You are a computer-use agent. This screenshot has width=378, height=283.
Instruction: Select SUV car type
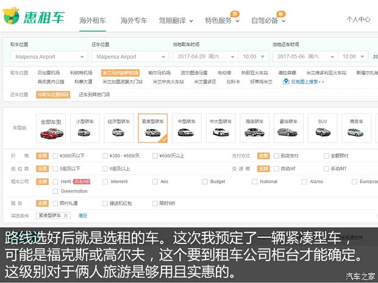pos(323,128)
